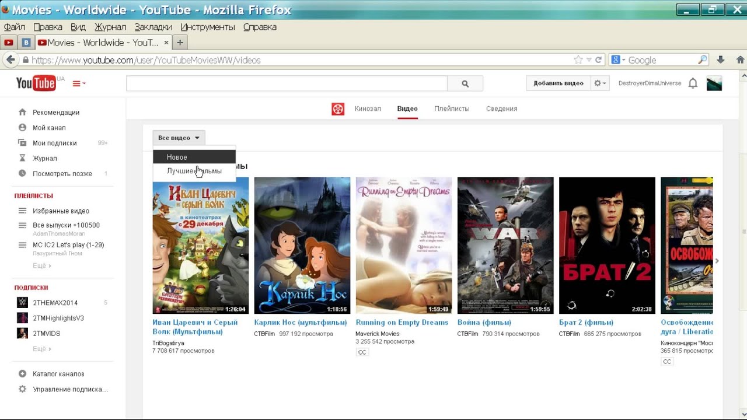This screenshot has height=420, width=747.
Task: Open the WAR movie thumbnail
Action: (505, 246)
